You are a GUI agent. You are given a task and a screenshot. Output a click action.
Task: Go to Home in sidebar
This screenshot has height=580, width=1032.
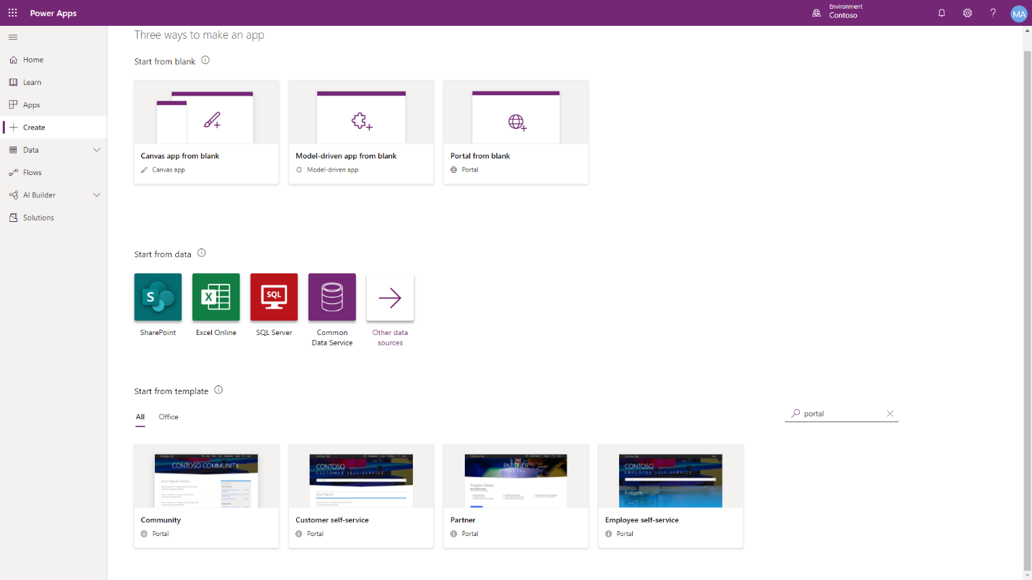tap(54, 60)
